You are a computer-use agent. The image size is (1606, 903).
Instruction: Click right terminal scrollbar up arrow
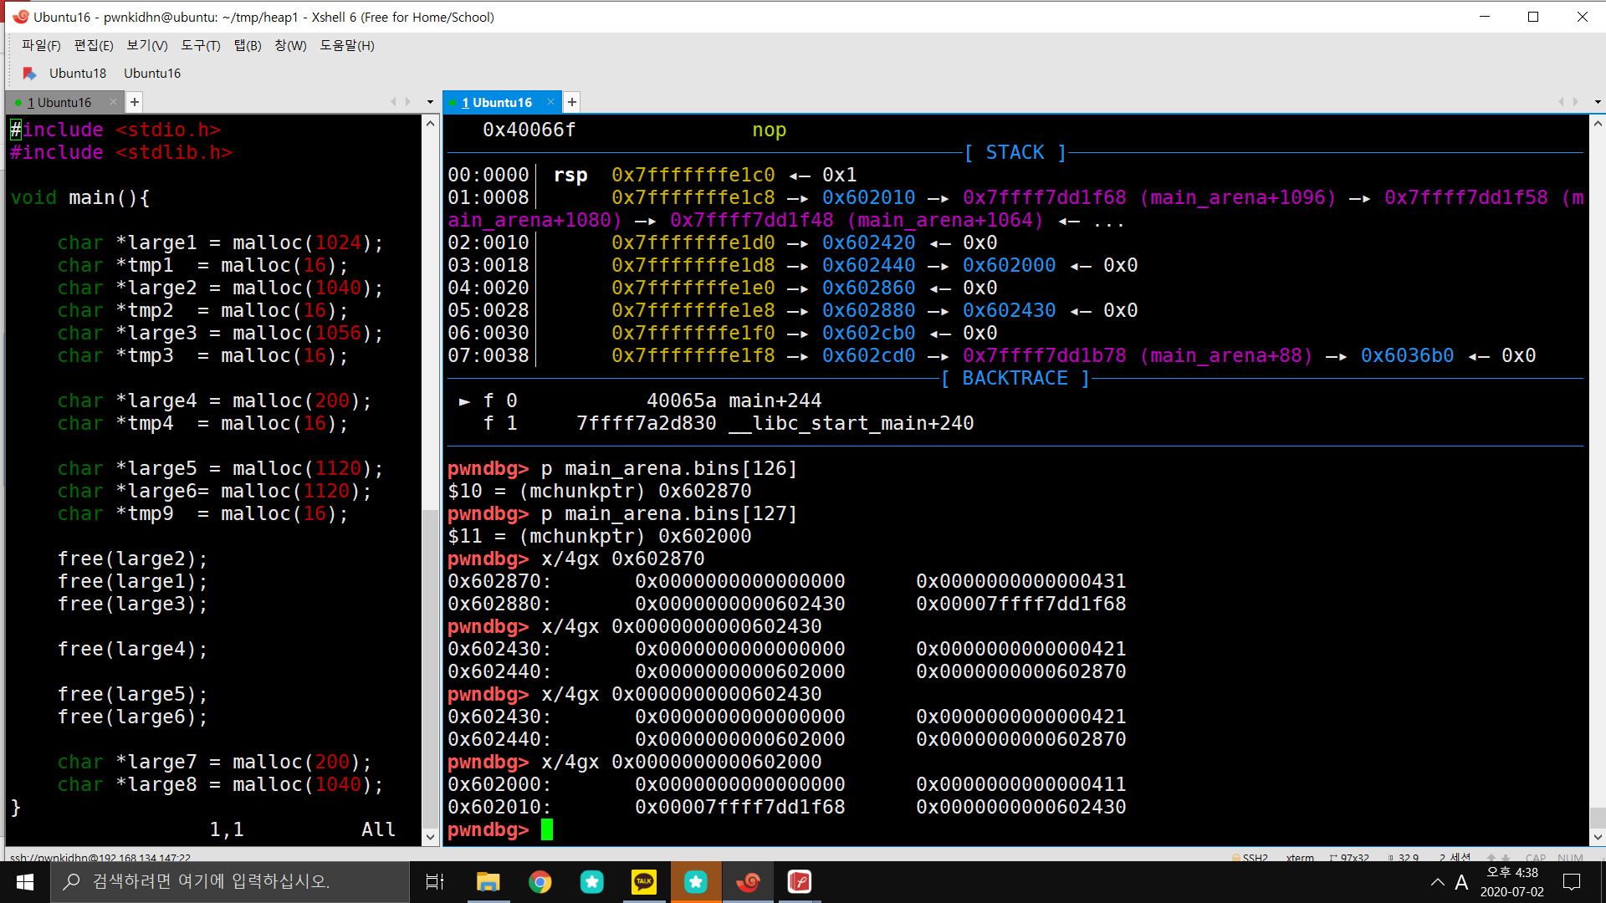click(1598, 124)
